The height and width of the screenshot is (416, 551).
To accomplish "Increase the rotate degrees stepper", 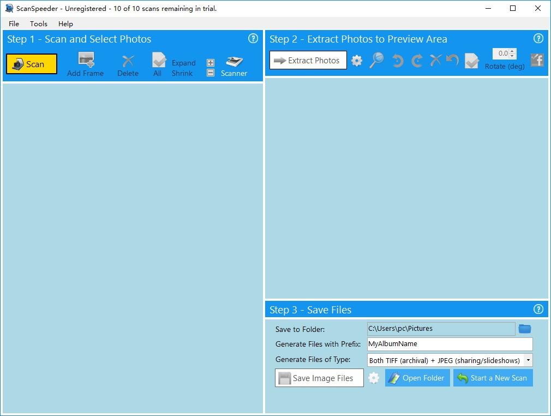I will 512,51.
